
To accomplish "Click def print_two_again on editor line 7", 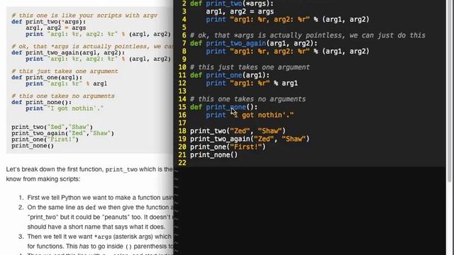I will coord(254,43).
